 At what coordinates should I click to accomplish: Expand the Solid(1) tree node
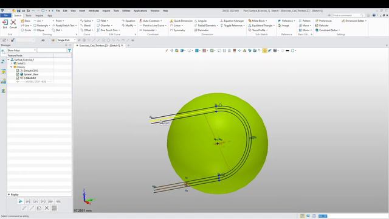[x=12, y=63]
